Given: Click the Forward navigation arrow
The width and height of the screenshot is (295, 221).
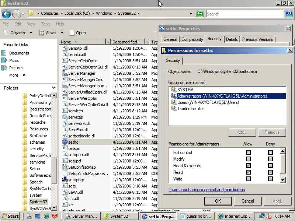Looking at the screenshot, I should click(16, 14).
